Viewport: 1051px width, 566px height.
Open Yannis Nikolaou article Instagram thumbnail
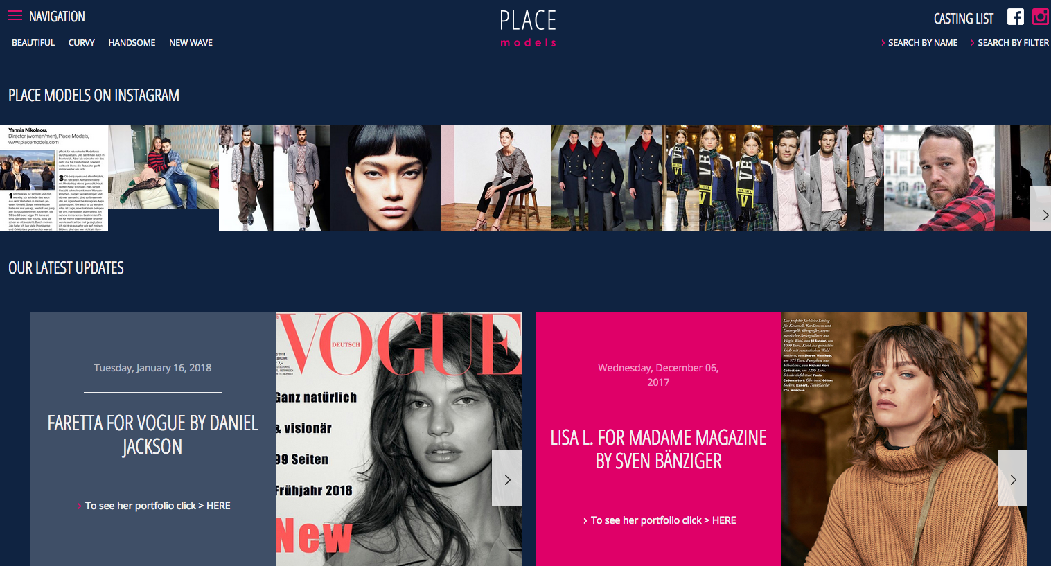(x=54, y=178)
